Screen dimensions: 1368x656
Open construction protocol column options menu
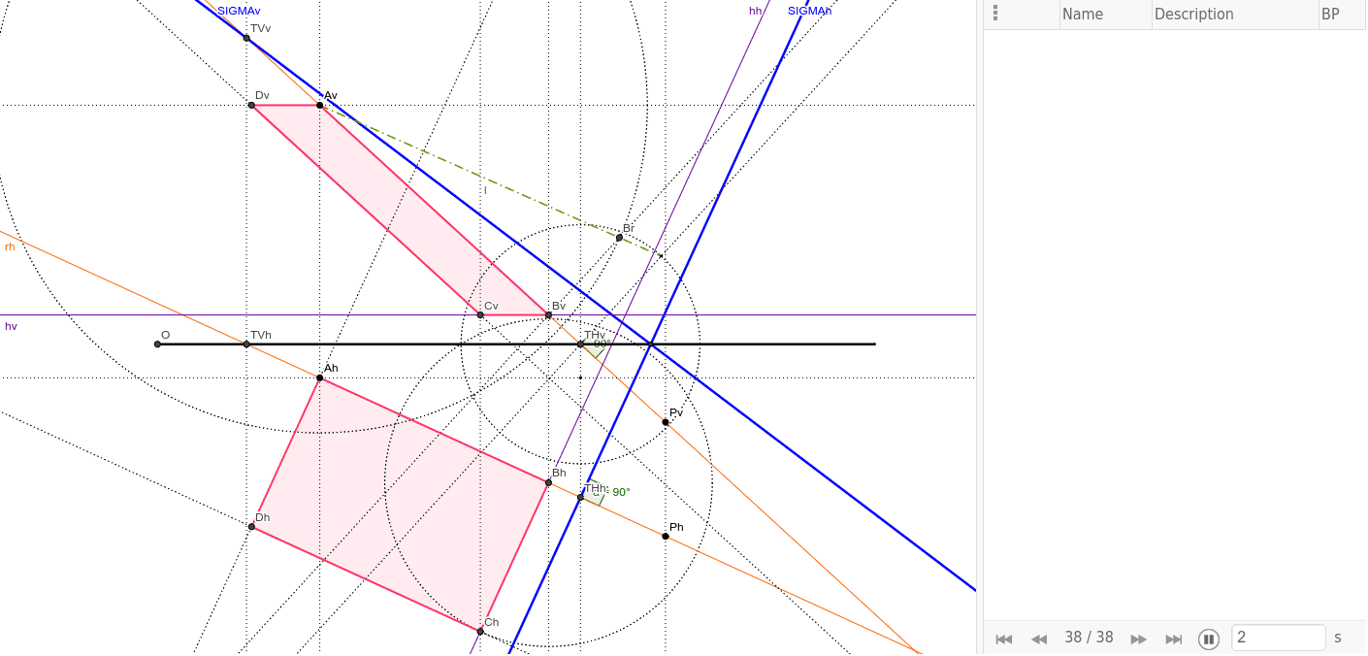coord(995,14)
